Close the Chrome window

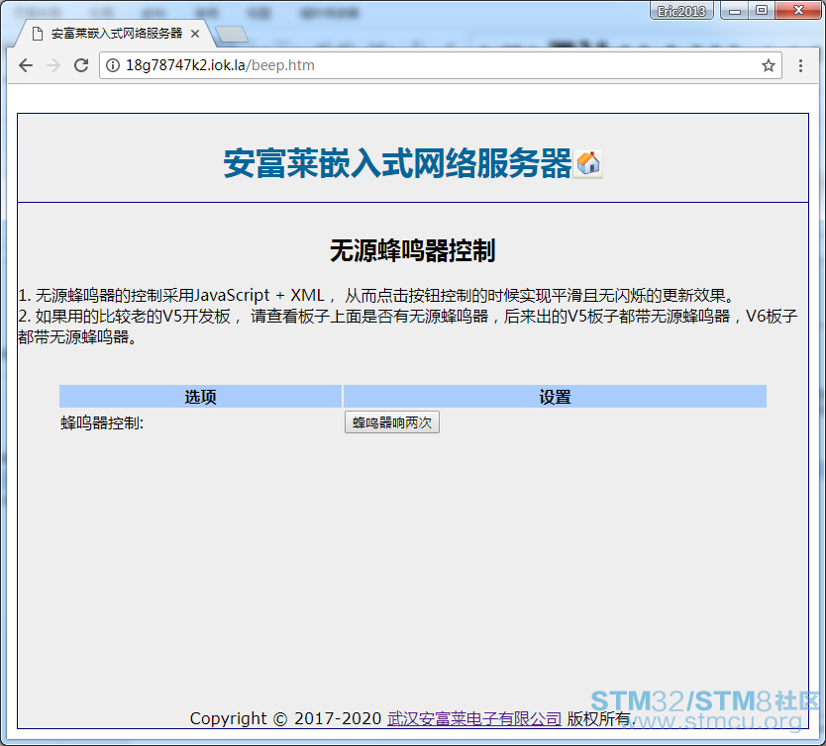coord(798,11)
